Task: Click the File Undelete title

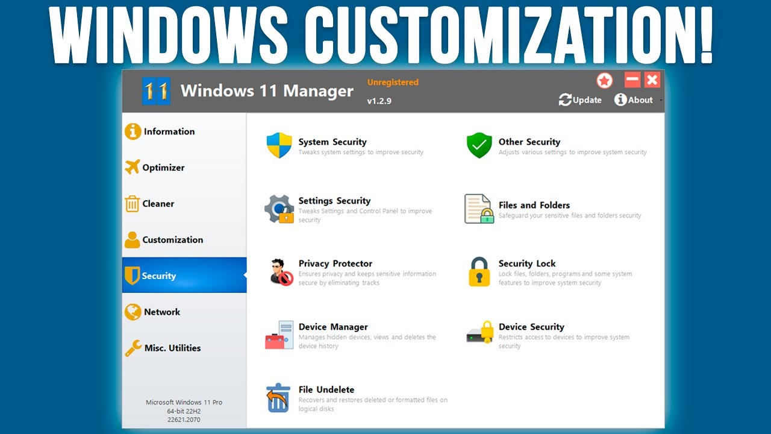Action: [326, 389]
